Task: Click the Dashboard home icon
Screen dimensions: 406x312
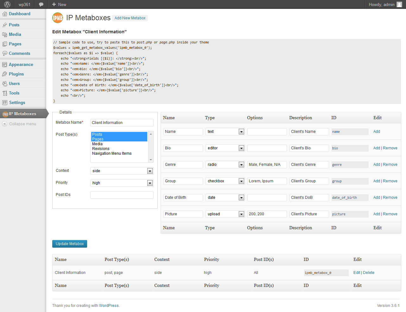Action: tap(5, 14)
